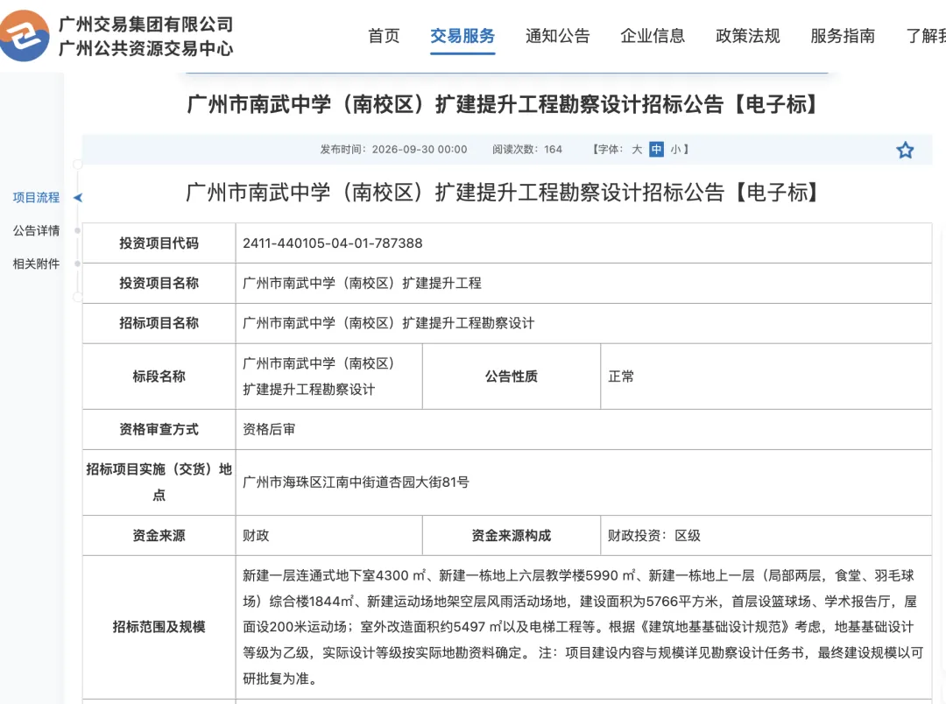Set font size to 大
The image size is (946, 704).
click(x=637, y=149)
